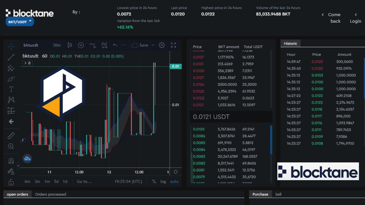Select the trend line drawing tool
Image resolution: width=365 pixels, height=205 pixels.
coord(11,58)
